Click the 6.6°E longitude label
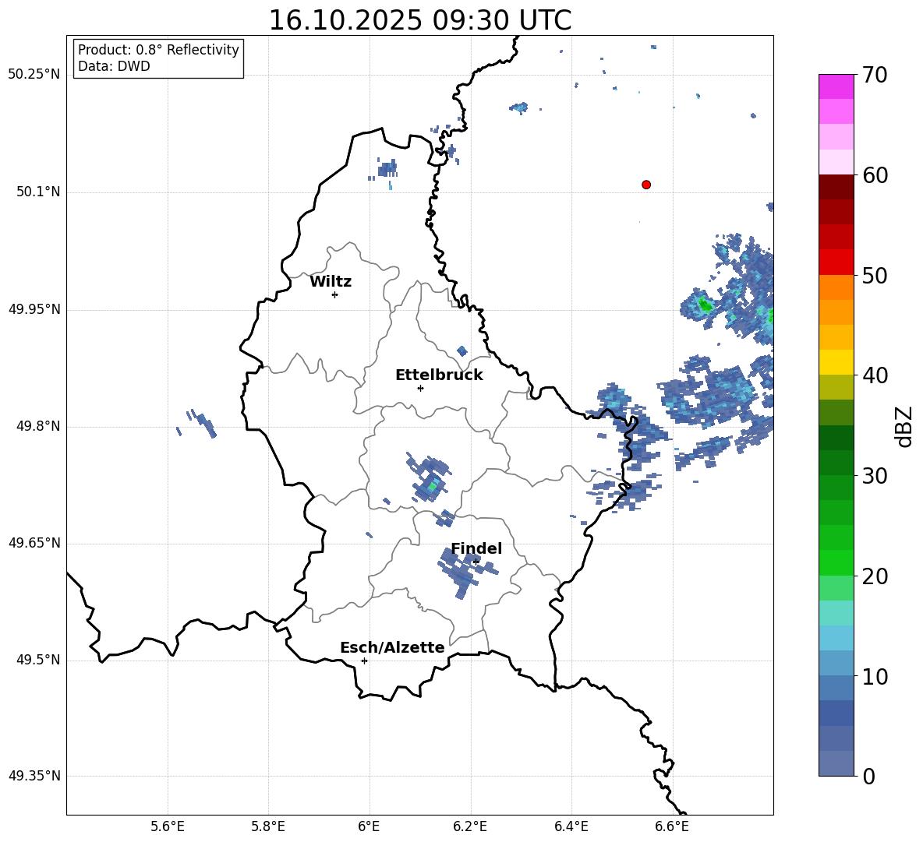Viewport: 923px width, 842px height. coord(672,826)
